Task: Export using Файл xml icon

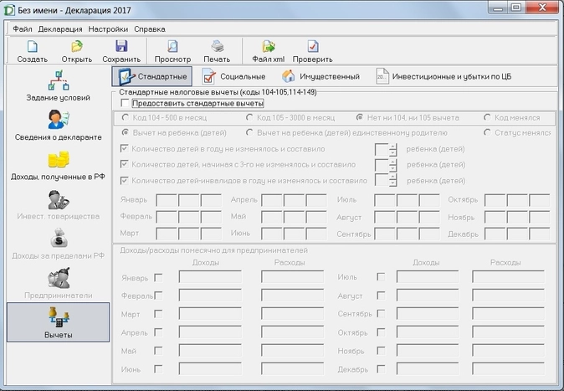Action: [x=269, y=51]
